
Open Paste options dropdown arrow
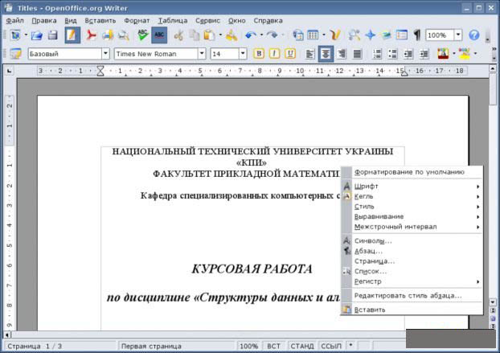tap(220, 35)
